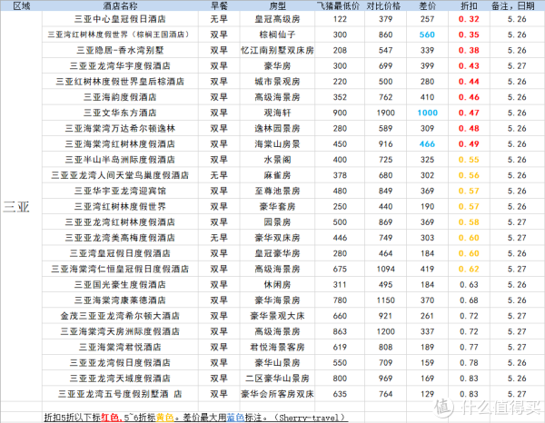The width and height of the screenshot is (545, 423).
Task: Click blue price difference 560
Action: (427, 34)
